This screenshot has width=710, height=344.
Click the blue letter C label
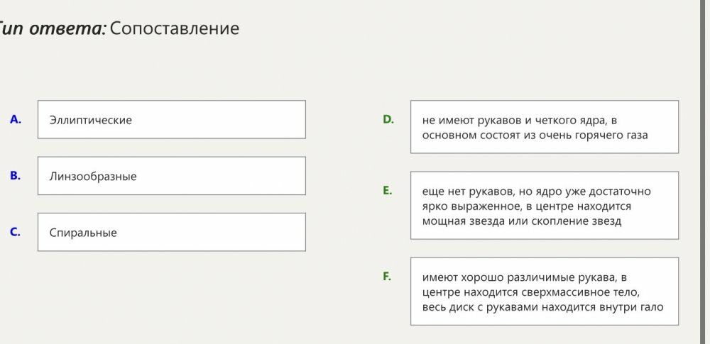pos(16,231)
